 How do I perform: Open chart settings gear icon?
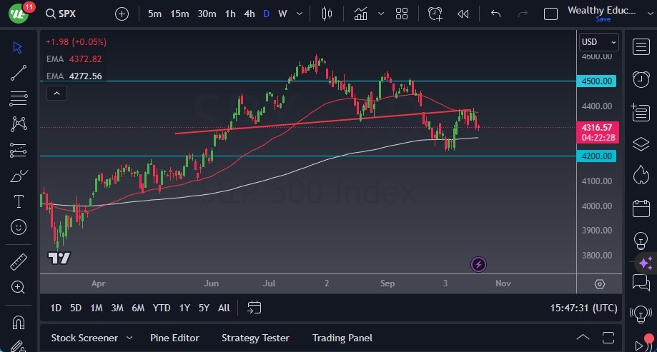tap(599, 283)
